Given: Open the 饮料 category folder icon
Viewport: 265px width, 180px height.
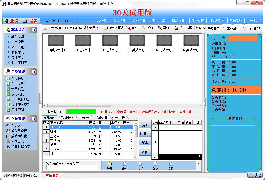Looking at the screenshot, I should pyautogui.click(x=171, y=164).
